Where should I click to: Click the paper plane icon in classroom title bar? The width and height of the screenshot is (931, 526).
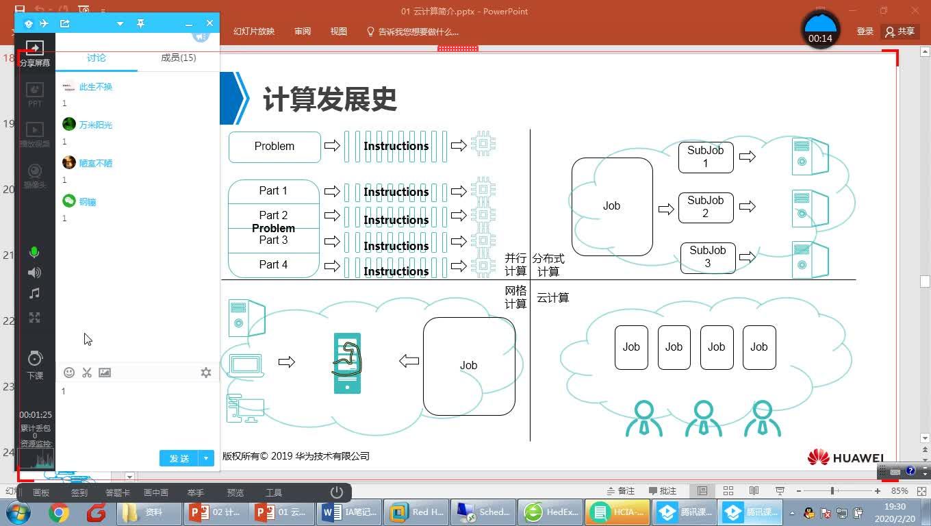coord(44,23)
